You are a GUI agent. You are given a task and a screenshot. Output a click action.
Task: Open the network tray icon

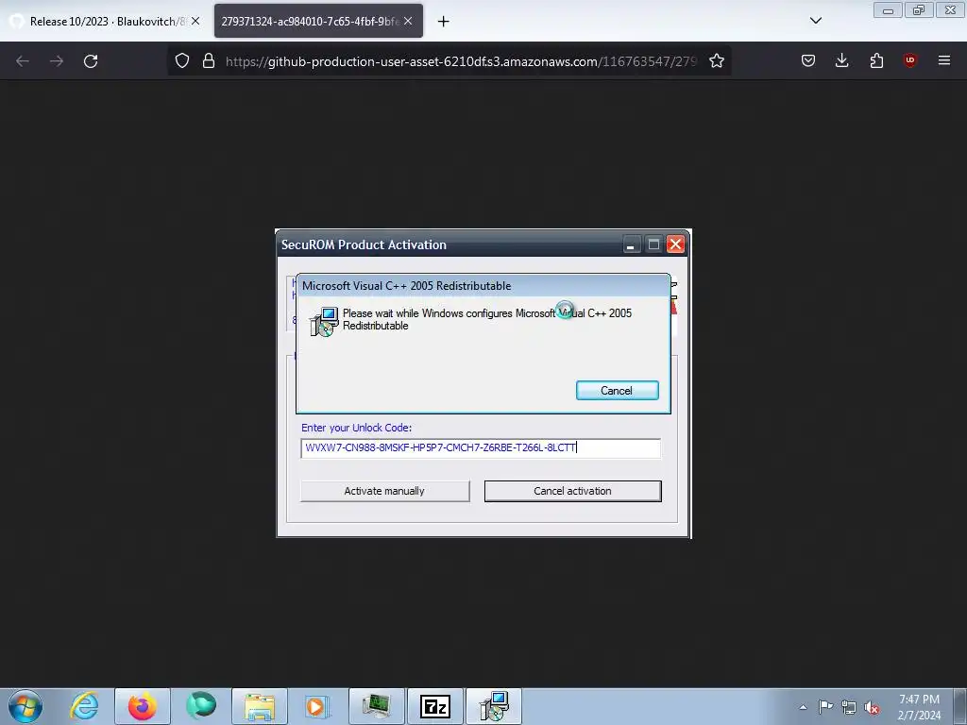[849, 707]
